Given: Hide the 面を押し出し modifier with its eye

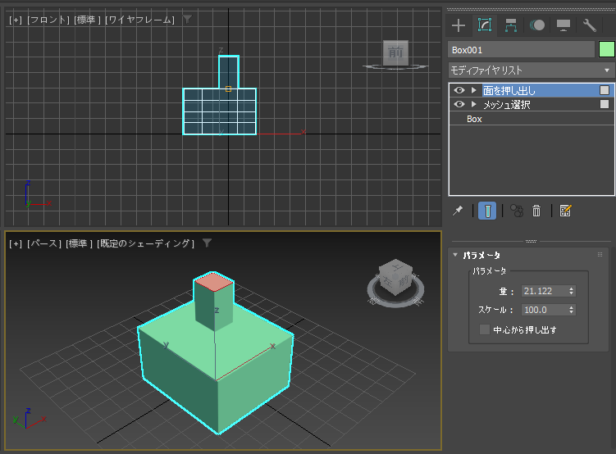Looking at the screenshot, I should (459, 90).
